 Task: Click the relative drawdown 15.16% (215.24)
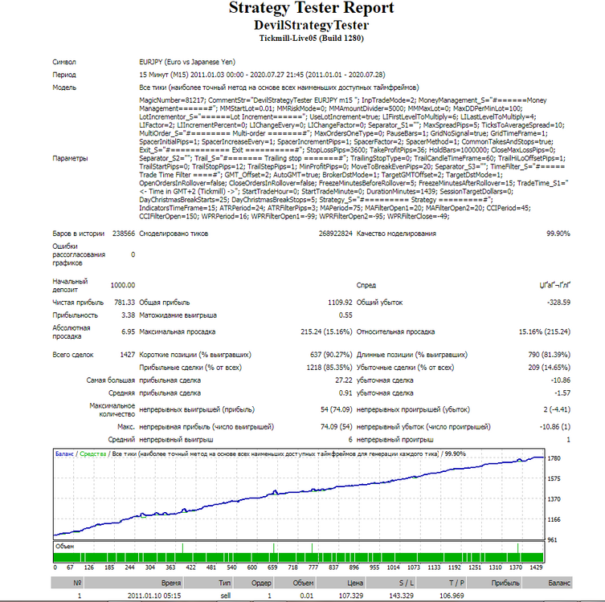pos(545,332)
